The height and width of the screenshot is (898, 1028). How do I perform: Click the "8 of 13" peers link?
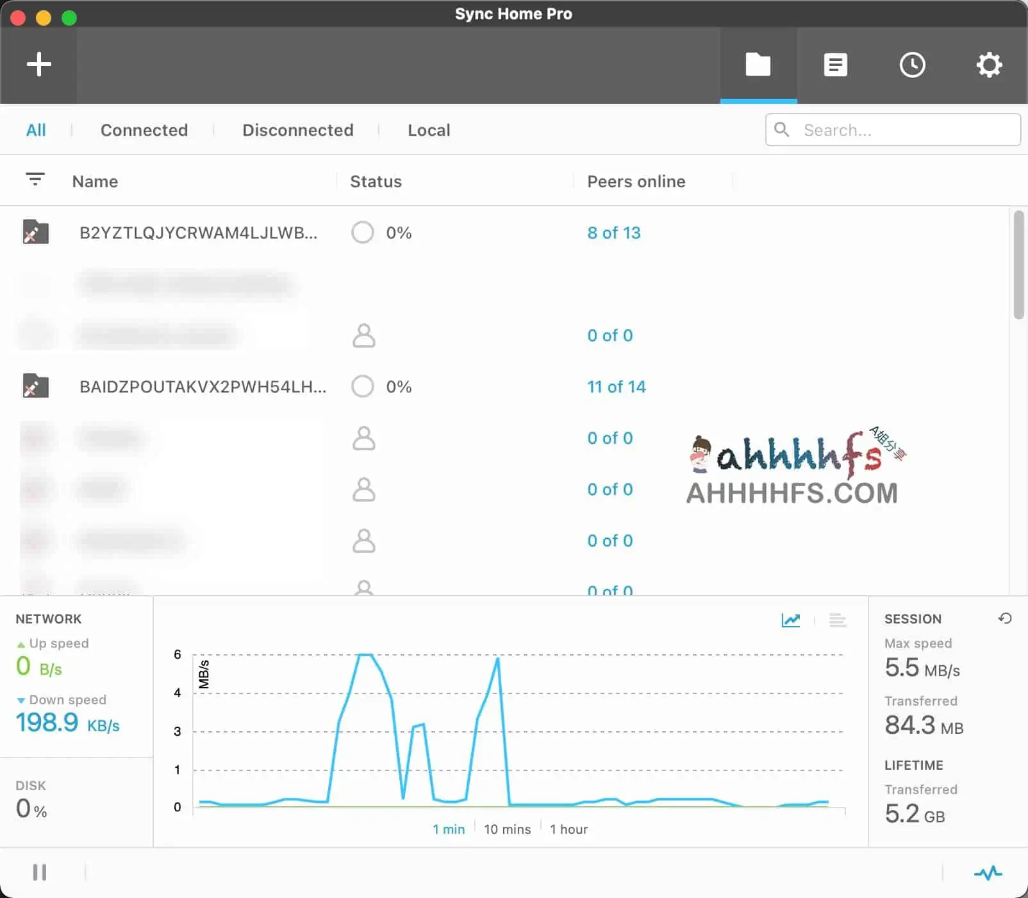pos(613,233)
